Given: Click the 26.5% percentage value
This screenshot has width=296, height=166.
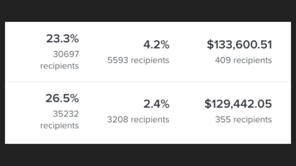Looking at the screenshot, I should pos(62,98).
